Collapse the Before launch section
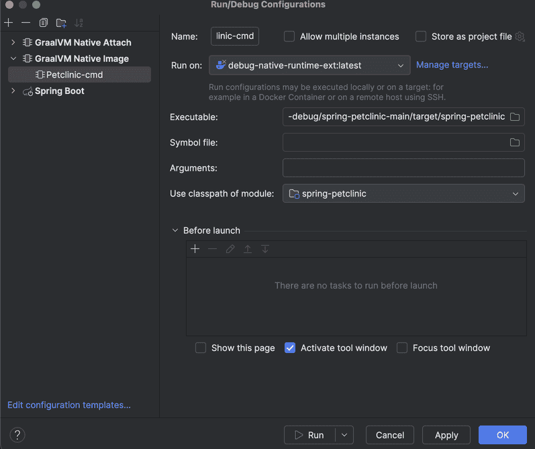 pos(175,230)
